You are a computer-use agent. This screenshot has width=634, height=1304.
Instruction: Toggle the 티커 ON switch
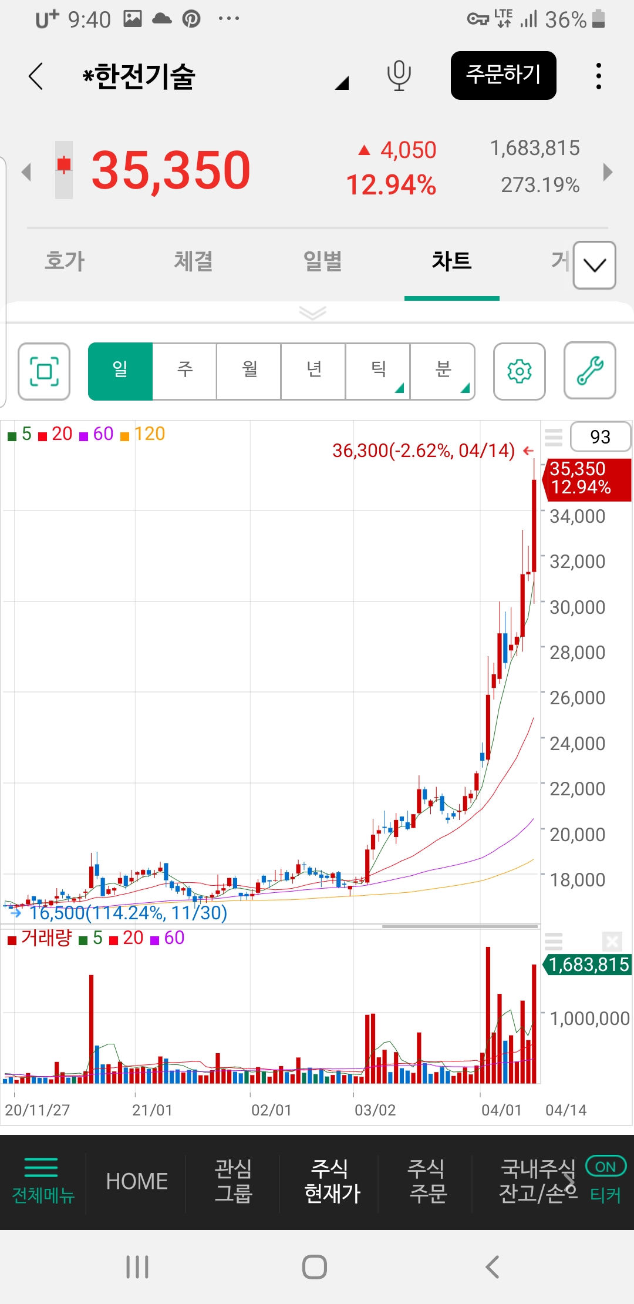pos(606,1167)
